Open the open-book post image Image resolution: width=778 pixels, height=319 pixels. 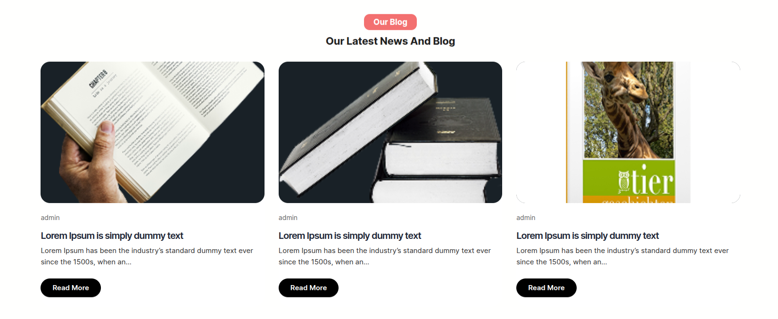click(x=152, y=132)
